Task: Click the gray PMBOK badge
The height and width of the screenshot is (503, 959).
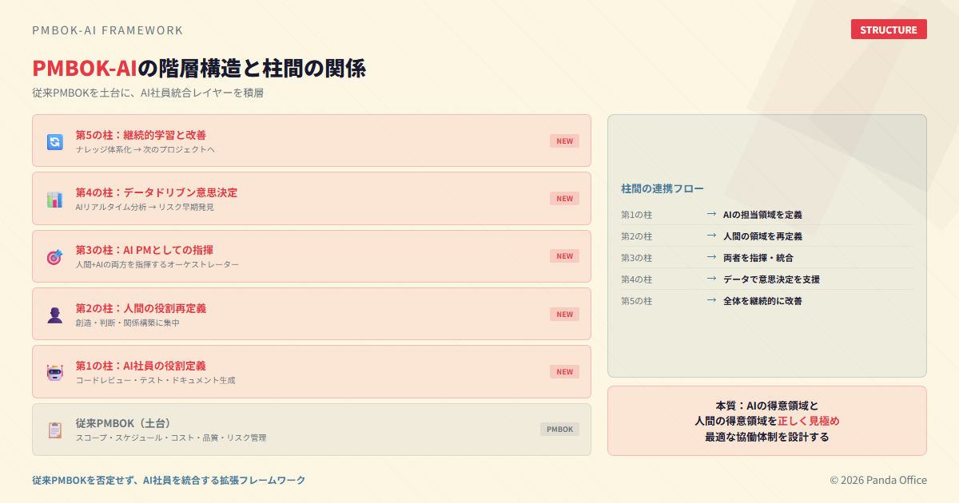Action: click(559, 430)
